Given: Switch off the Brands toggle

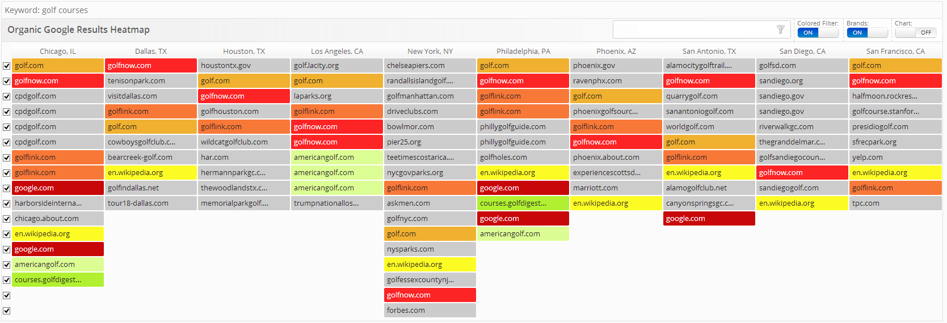Looking at the screenshot, I should 867,33.
